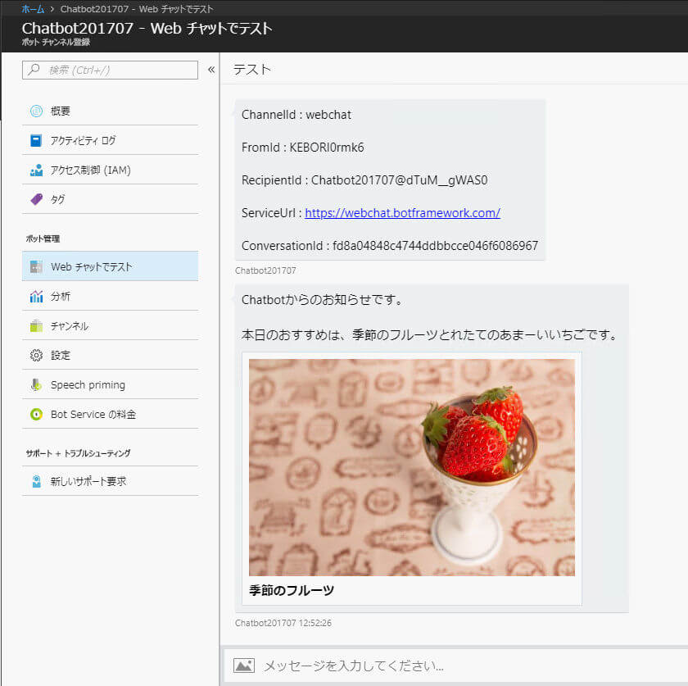Click the サポート + トラブルシューティング header
Screen dimensions: 688x686
78,453
